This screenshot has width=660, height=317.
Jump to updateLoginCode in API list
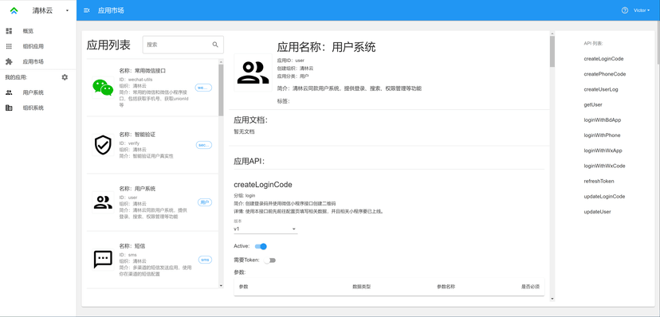click(604, 197)
